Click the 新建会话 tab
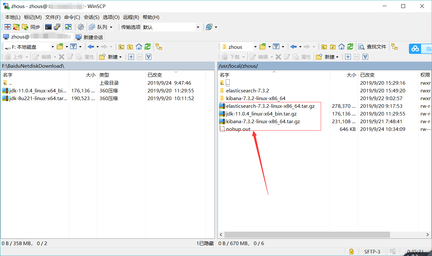 click(x=89, y=37)
